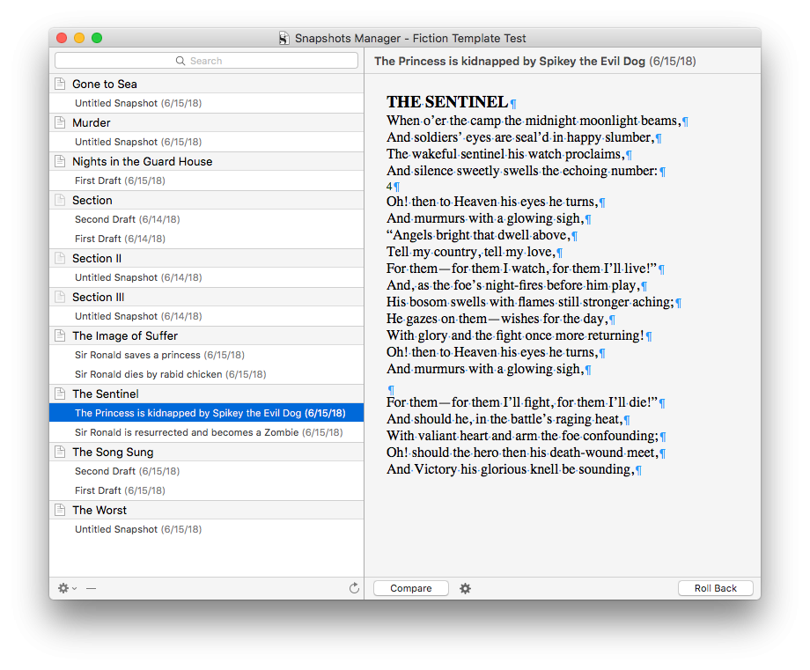The image size is (810, 670).
Task: Click the Compare button
Action: [x=410, y=588]
